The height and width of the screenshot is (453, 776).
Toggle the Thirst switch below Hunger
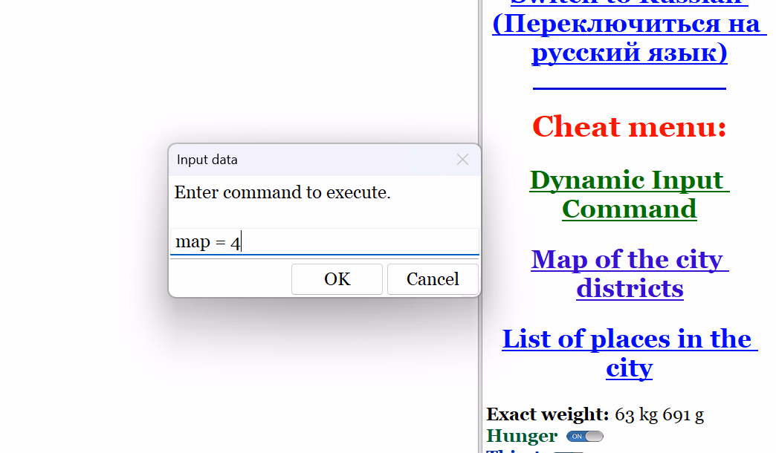pos(569,451)
